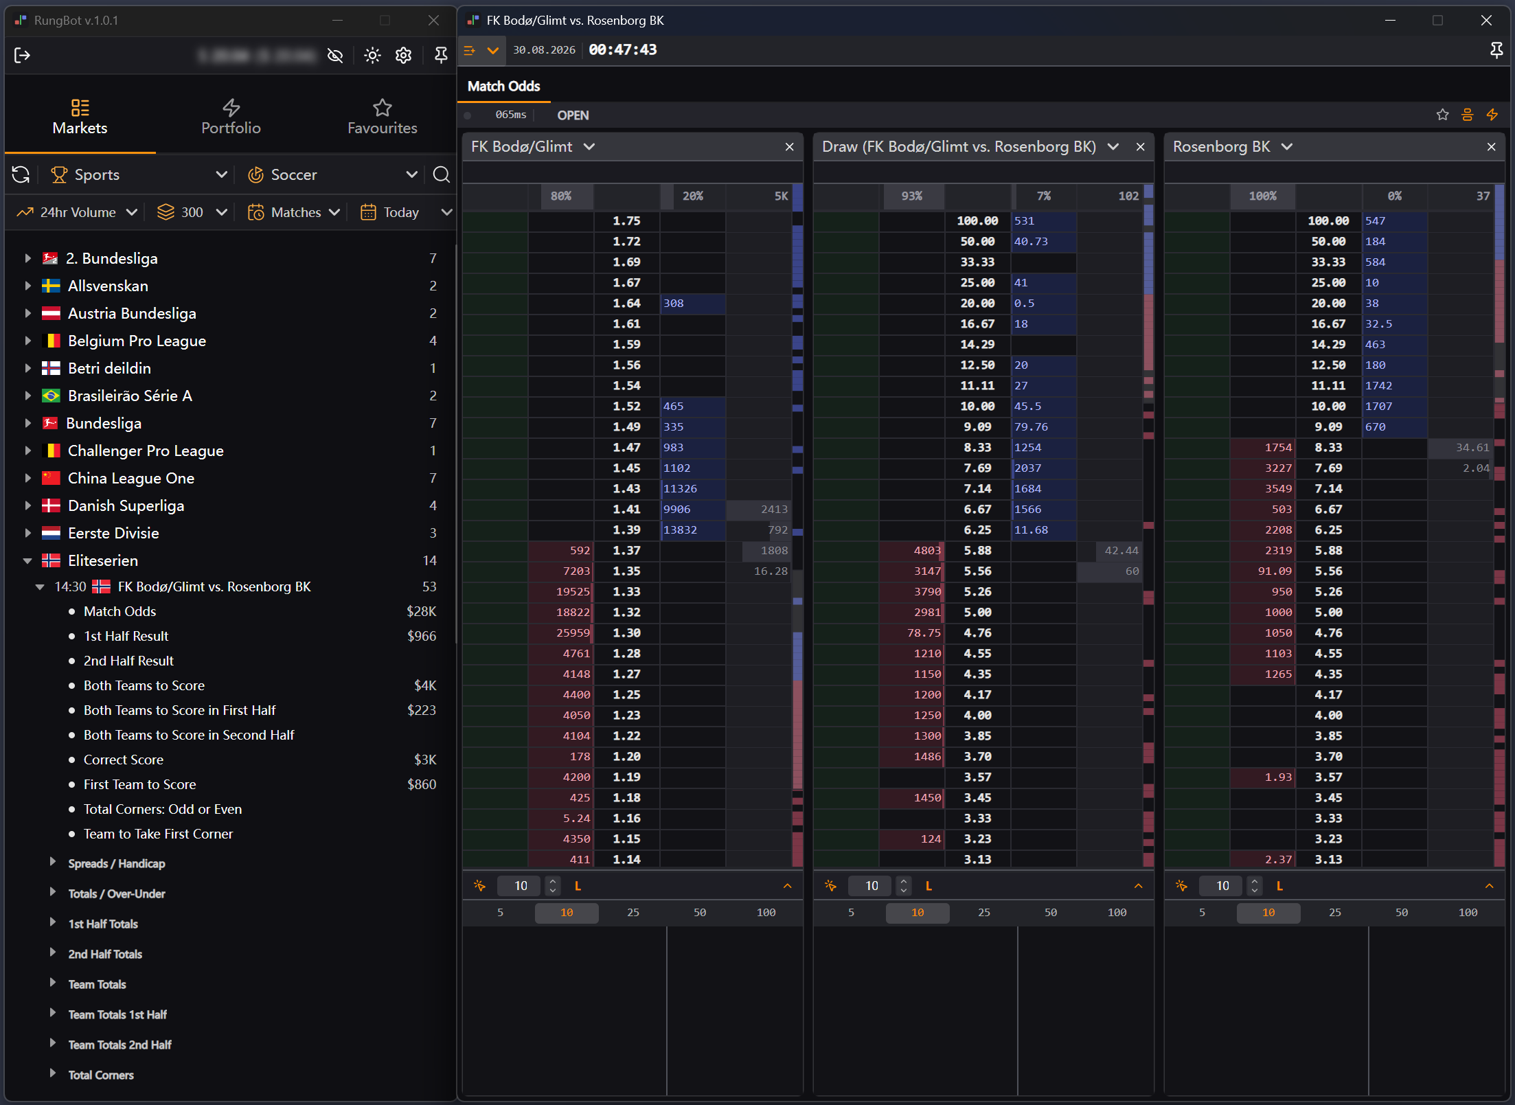Expand the Allsvenskan league
The width and height of the screenshot is (1515, 1105).
click(x=27, y=286)
